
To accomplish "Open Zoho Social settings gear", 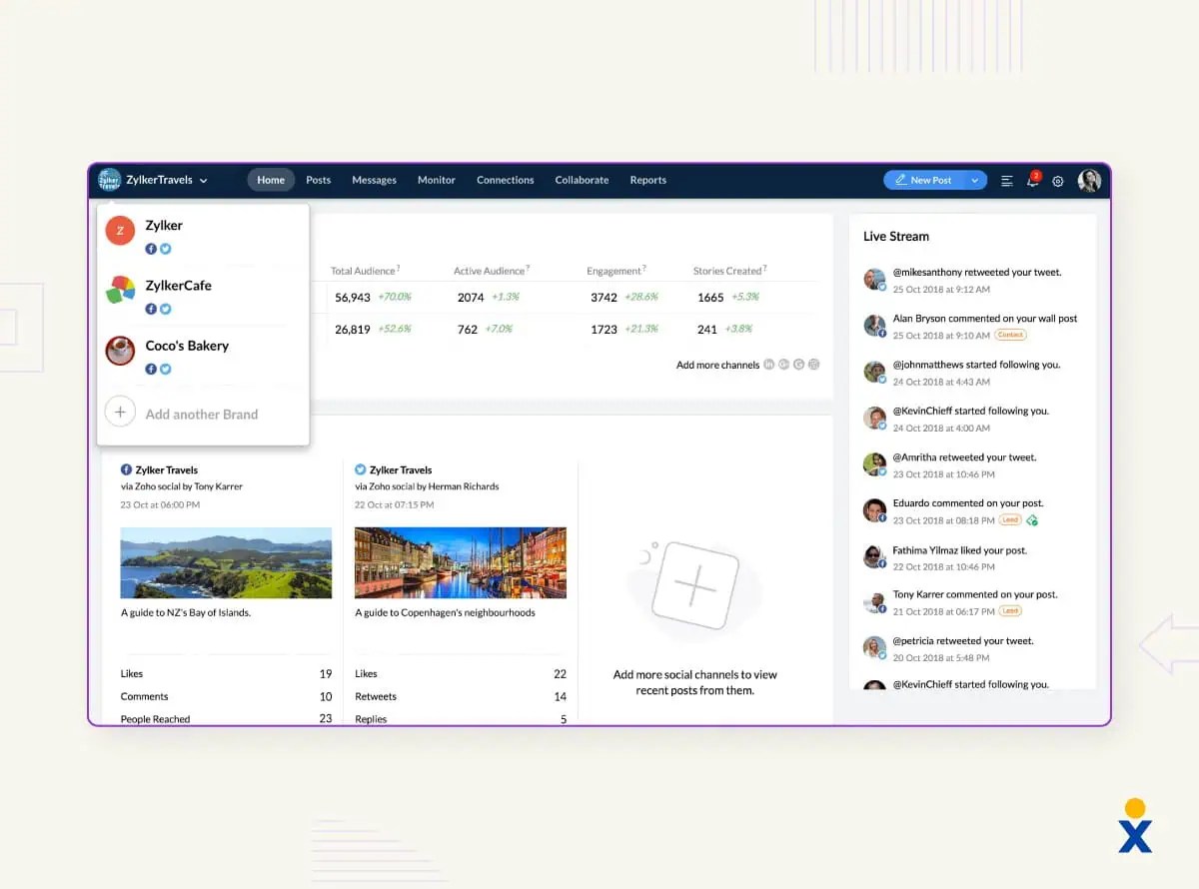I will [x=1057, y=181].
